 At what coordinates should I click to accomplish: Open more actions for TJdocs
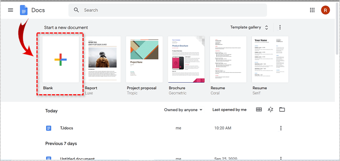[281, 128]
